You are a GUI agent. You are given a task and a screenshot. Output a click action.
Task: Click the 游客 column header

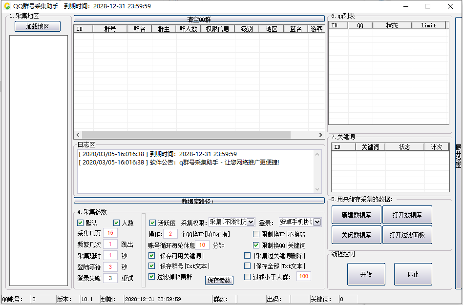[316, 29]
